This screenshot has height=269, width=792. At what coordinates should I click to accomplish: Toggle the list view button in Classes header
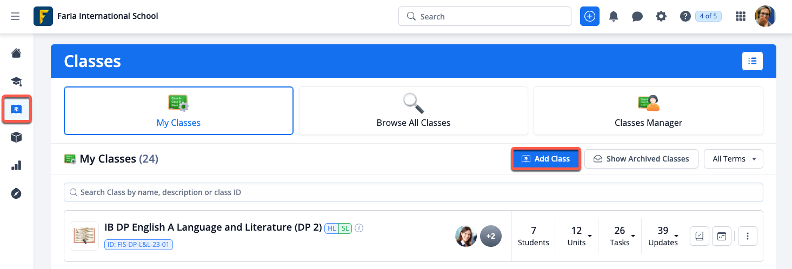pyautogui.click(x=752, y=61)
